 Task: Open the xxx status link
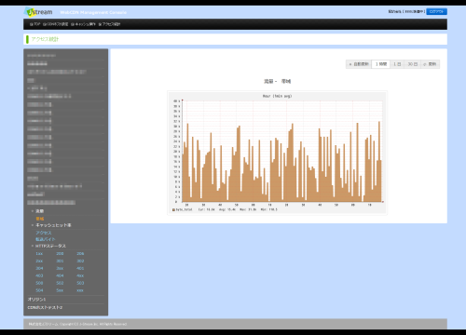point(80,290)
